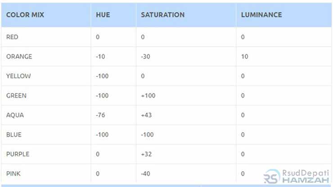
Task: Click the BLUE row label
Action: tap(13, 134)
